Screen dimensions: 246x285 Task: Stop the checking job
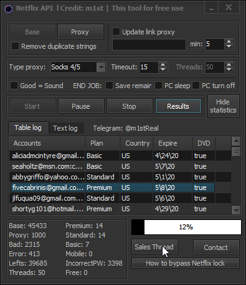130,106
